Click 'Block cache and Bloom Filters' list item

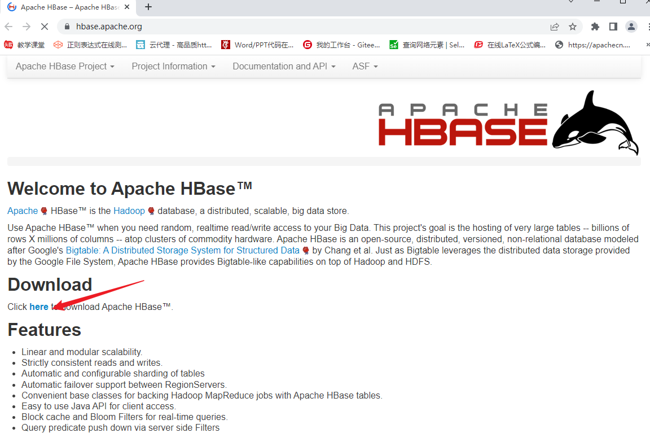[125, 417]
